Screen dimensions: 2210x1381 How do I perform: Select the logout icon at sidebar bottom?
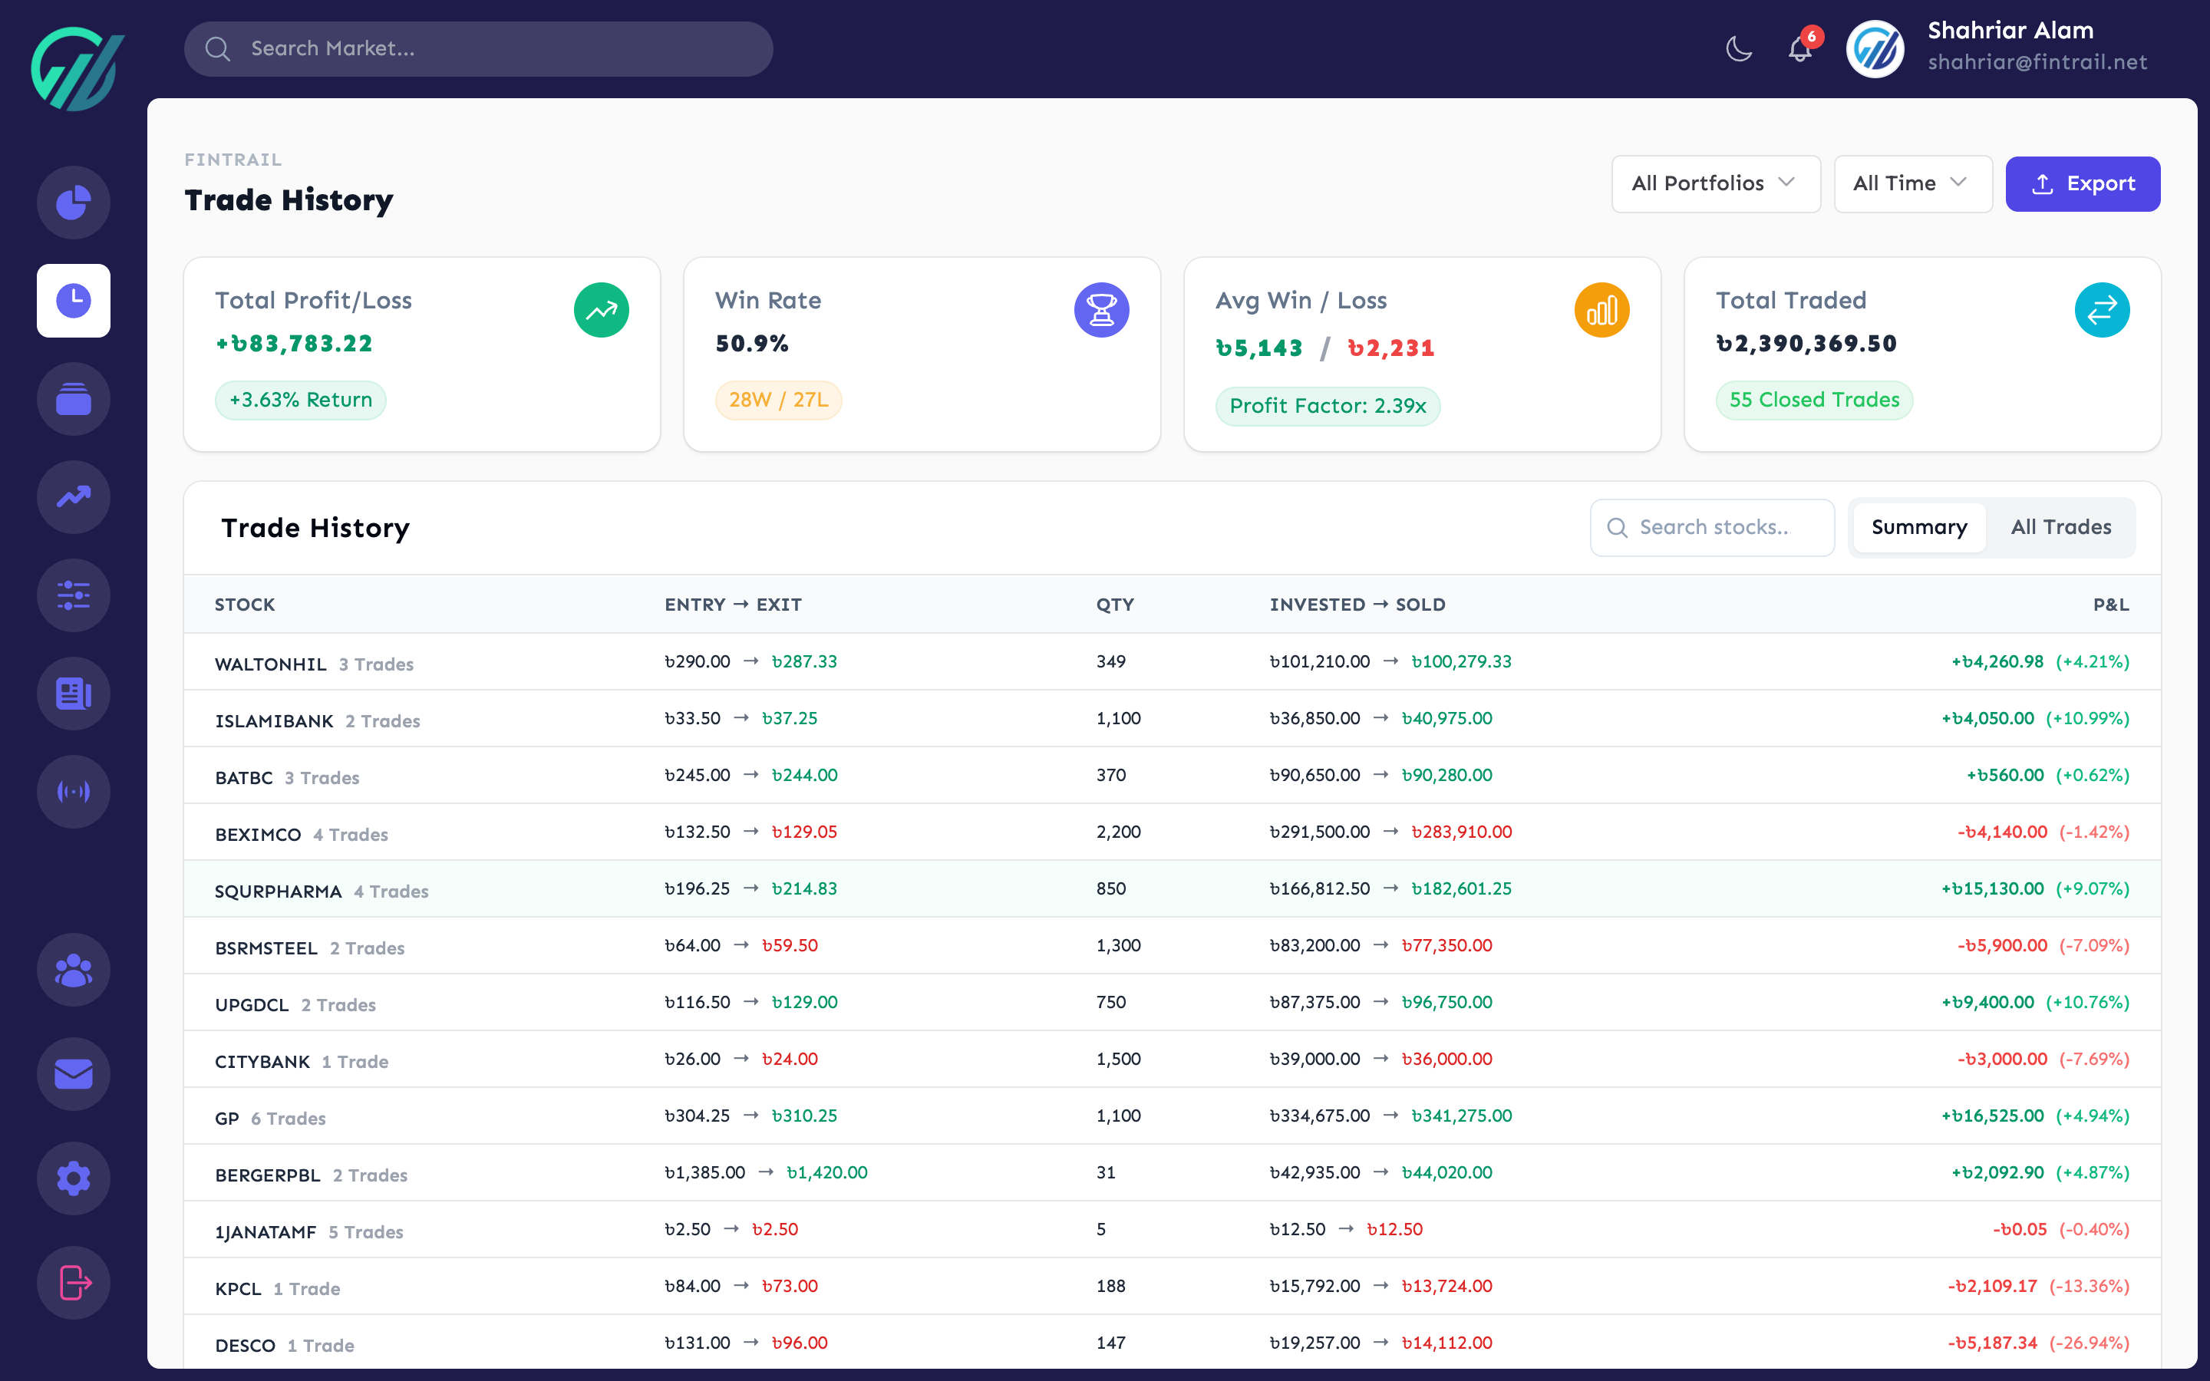(x=73, y=1282)
